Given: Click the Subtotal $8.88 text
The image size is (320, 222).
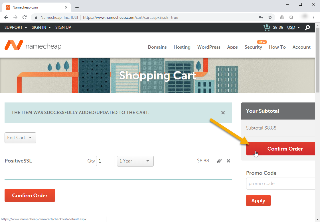Looking at the screenshot, I should [x=261, y=128].
